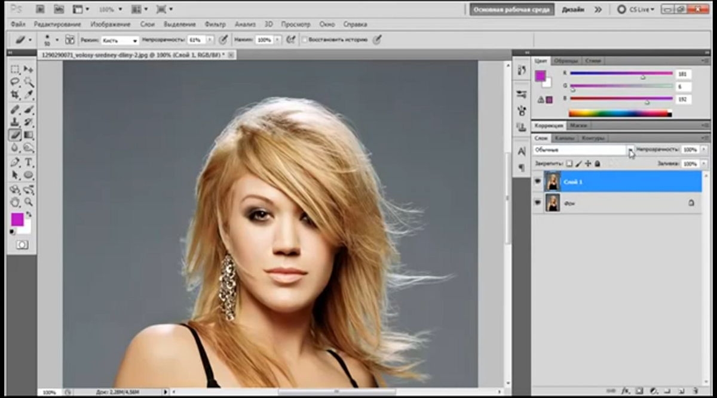This screenshot has height=398, width=717.
Task: Reset default foreground and background colors
Action: [13, 232]
